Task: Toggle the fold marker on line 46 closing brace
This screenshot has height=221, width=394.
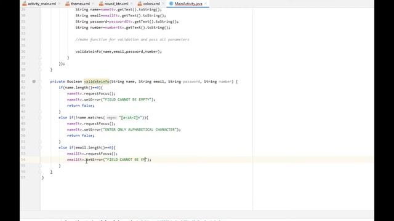Action: [x=40, y=112]
